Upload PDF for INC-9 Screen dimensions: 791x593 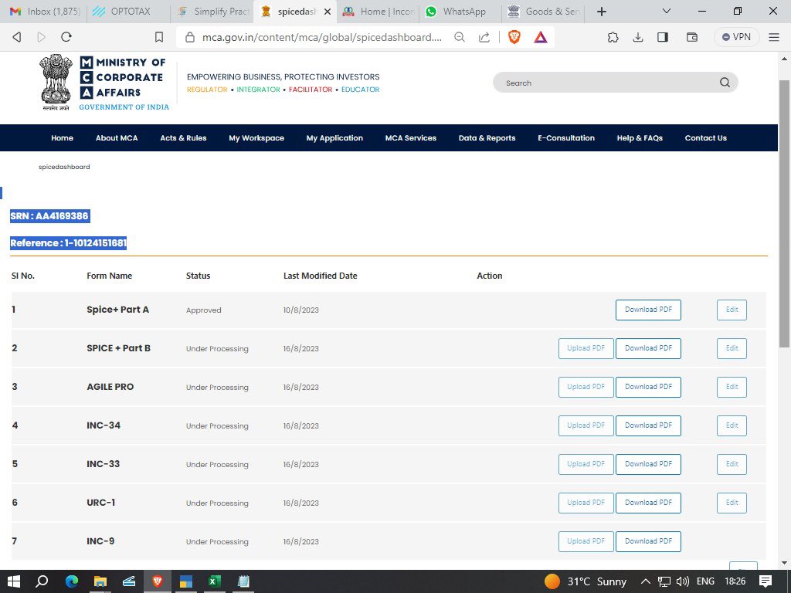pyautogui.click(x=586, y=541)
